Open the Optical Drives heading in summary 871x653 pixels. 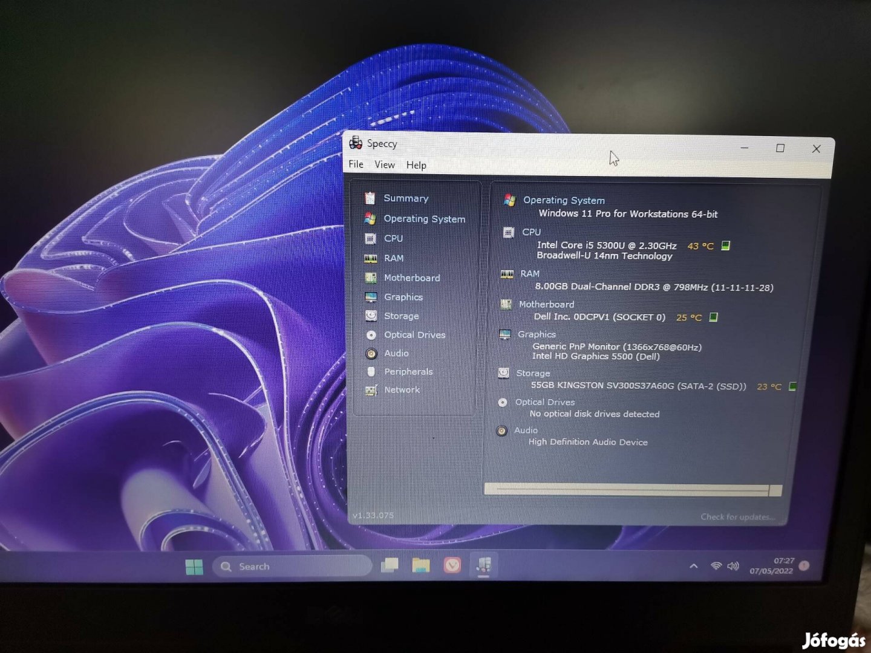545,402
